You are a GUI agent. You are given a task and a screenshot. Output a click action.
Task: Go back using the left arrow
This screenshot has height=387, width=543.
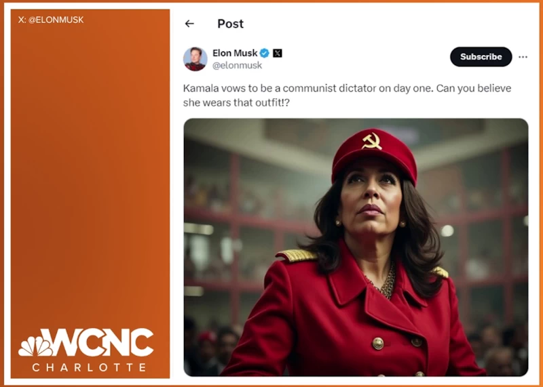click(x=189, y=24)
